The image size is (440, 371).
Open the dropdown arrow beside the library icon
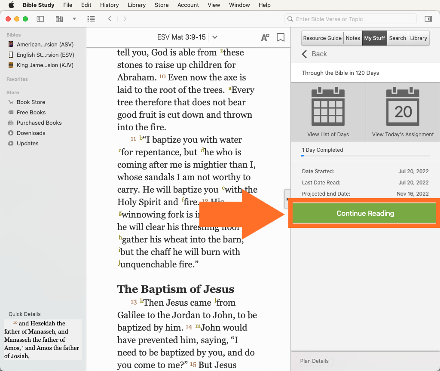pyautogui.click(x=74, y=19)
